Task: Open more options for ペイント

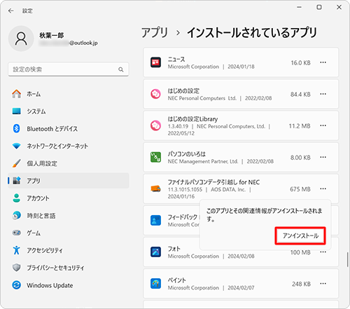Action: pyautogui.click(x=323, y=283)
